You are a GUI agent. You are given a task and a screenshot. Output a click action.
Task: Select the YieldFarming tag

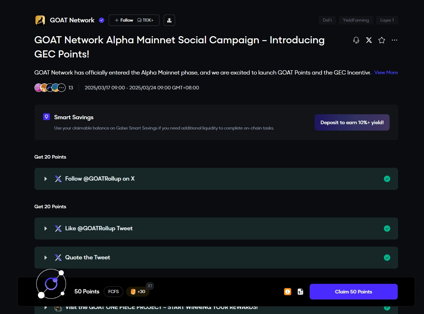[356, 20]
